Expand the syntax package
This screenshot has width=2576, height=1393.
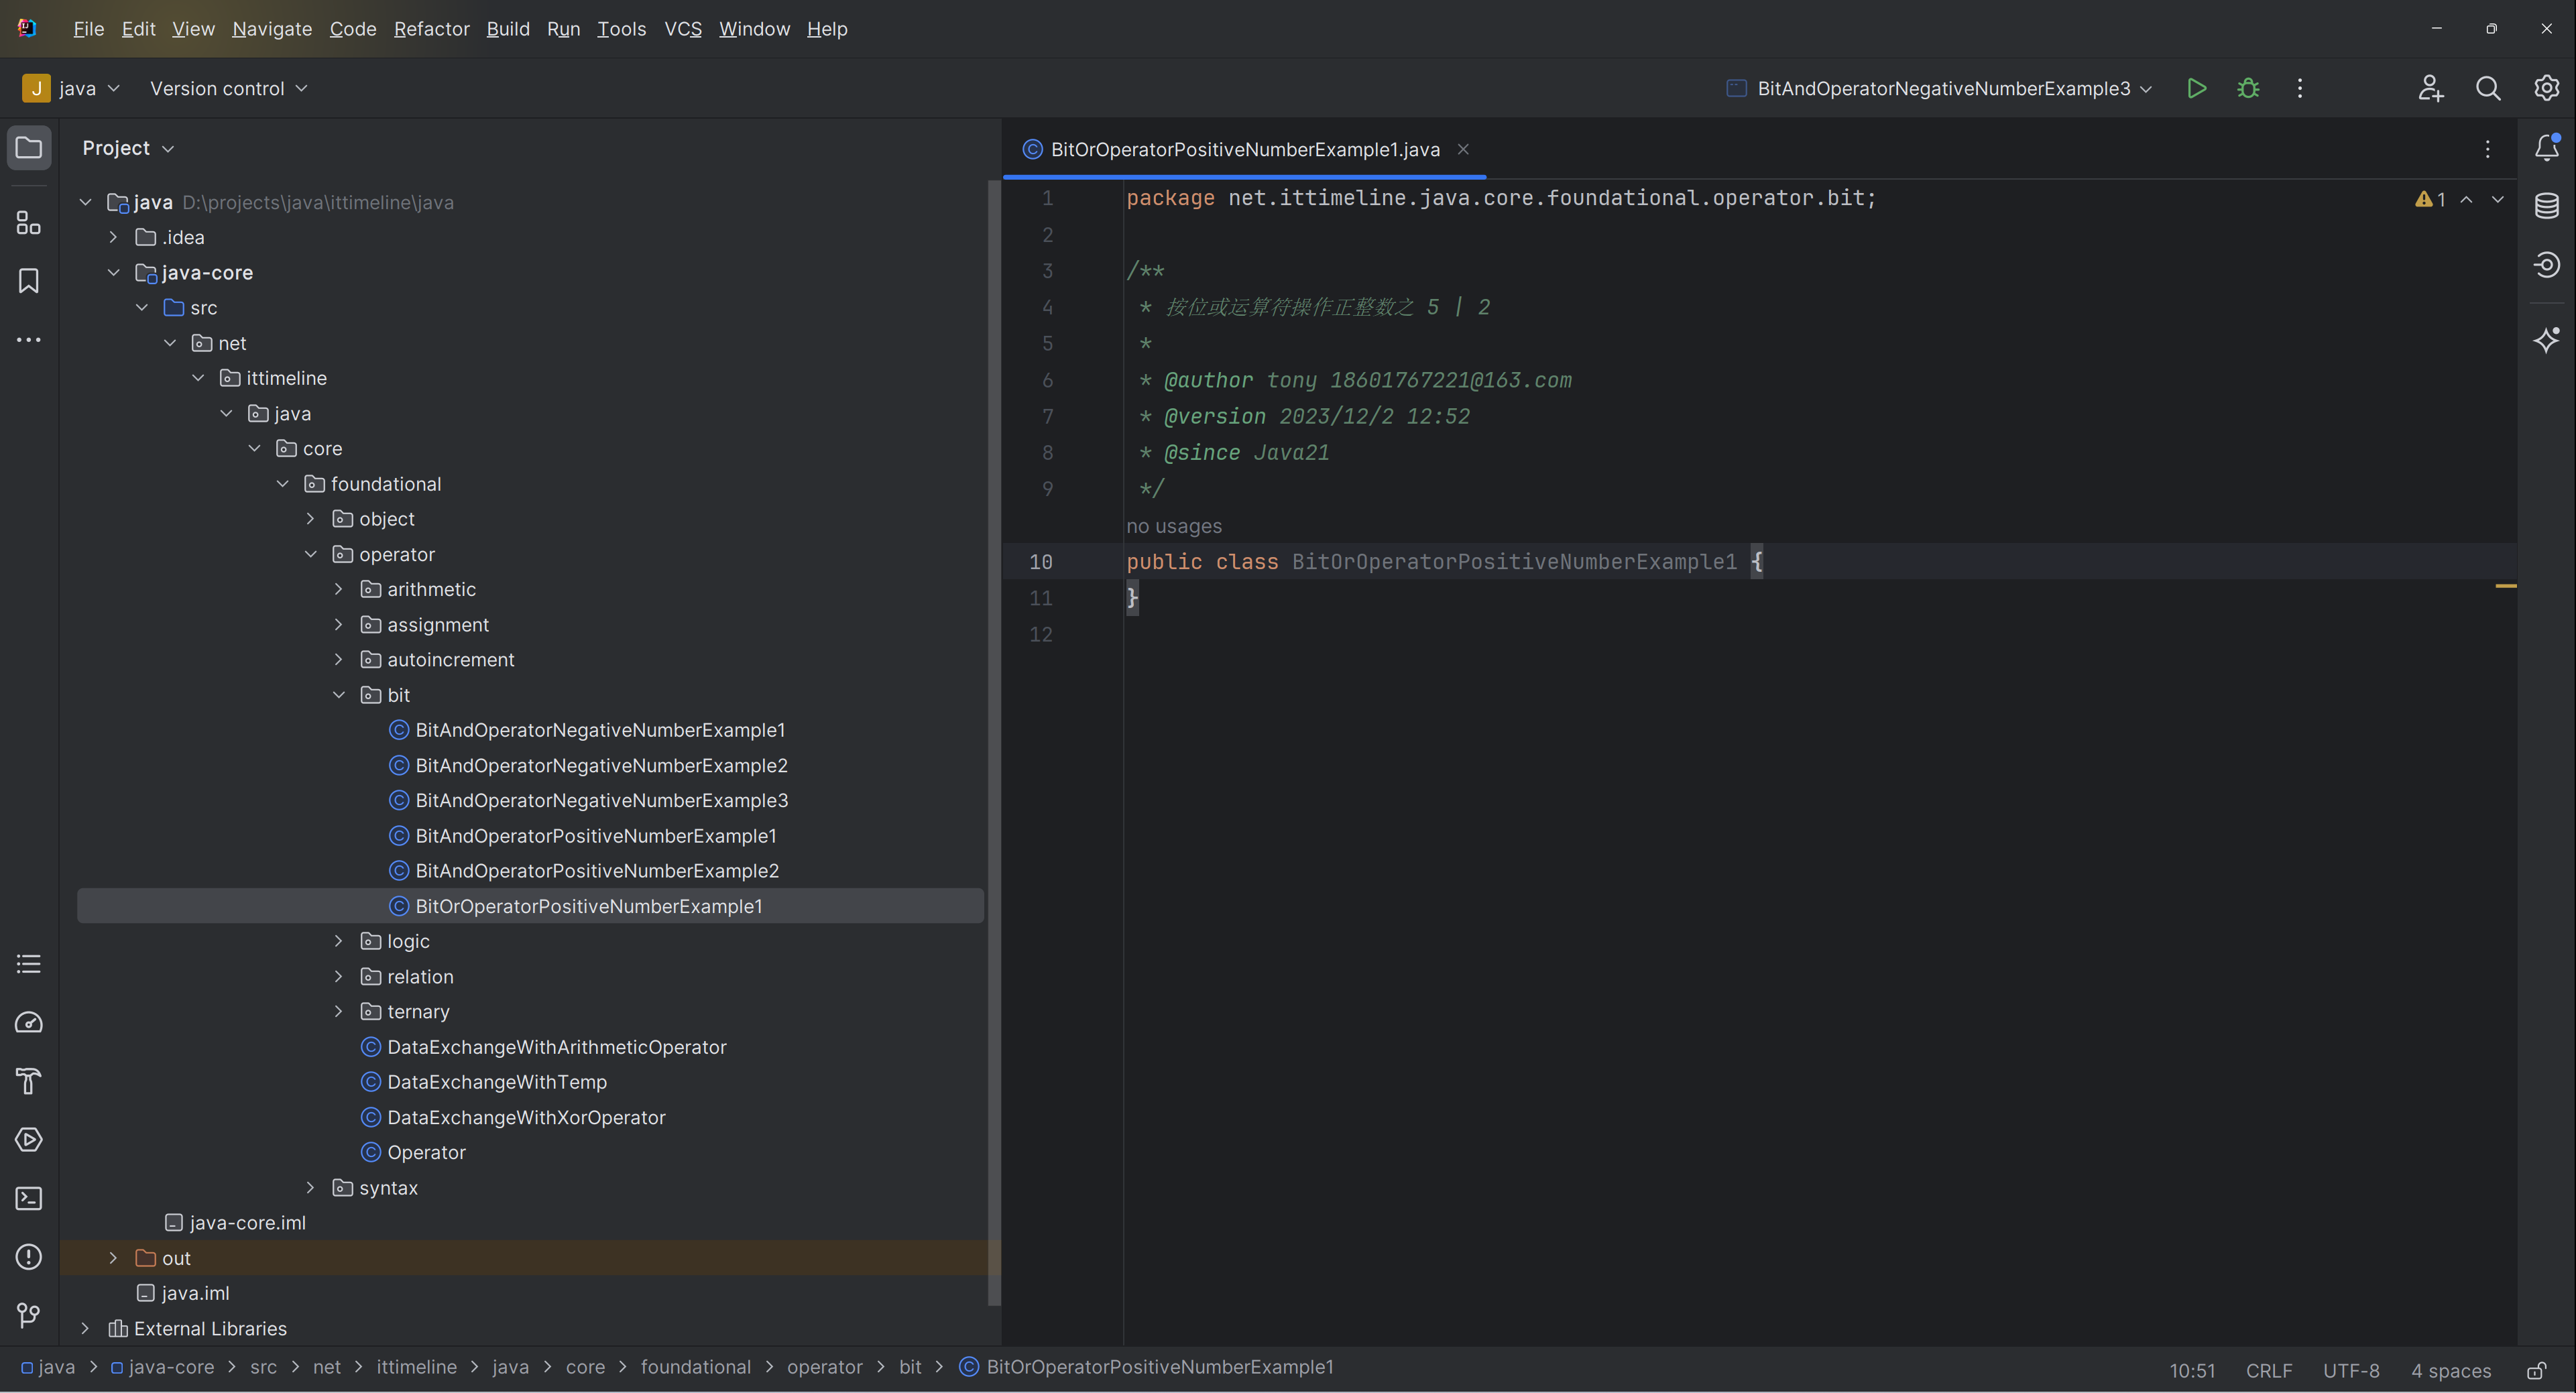(311, 1188)
